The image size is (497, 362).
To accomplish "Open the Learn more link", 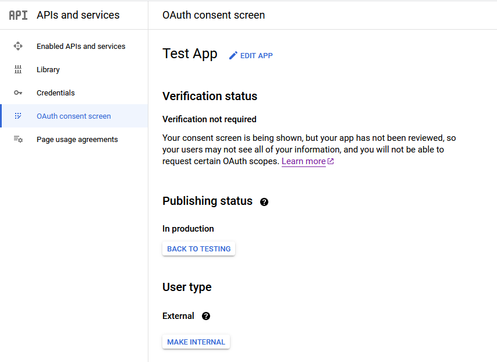I will click(304, 161).
